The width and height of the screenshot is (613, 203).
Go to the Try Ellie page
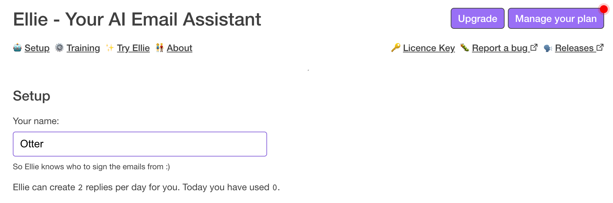(133, 48)
